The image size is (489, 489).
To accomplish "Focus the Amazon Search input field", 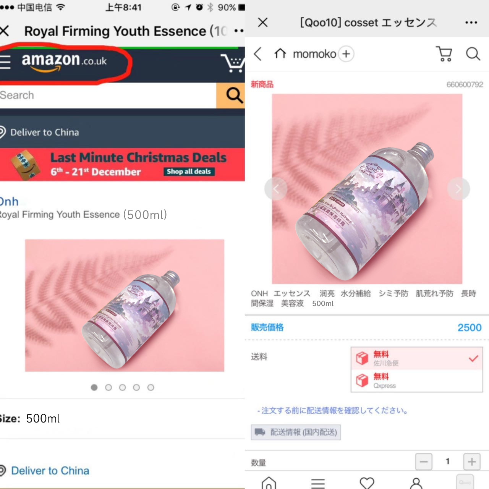I will pyautogui.click(x=108, y=96).
